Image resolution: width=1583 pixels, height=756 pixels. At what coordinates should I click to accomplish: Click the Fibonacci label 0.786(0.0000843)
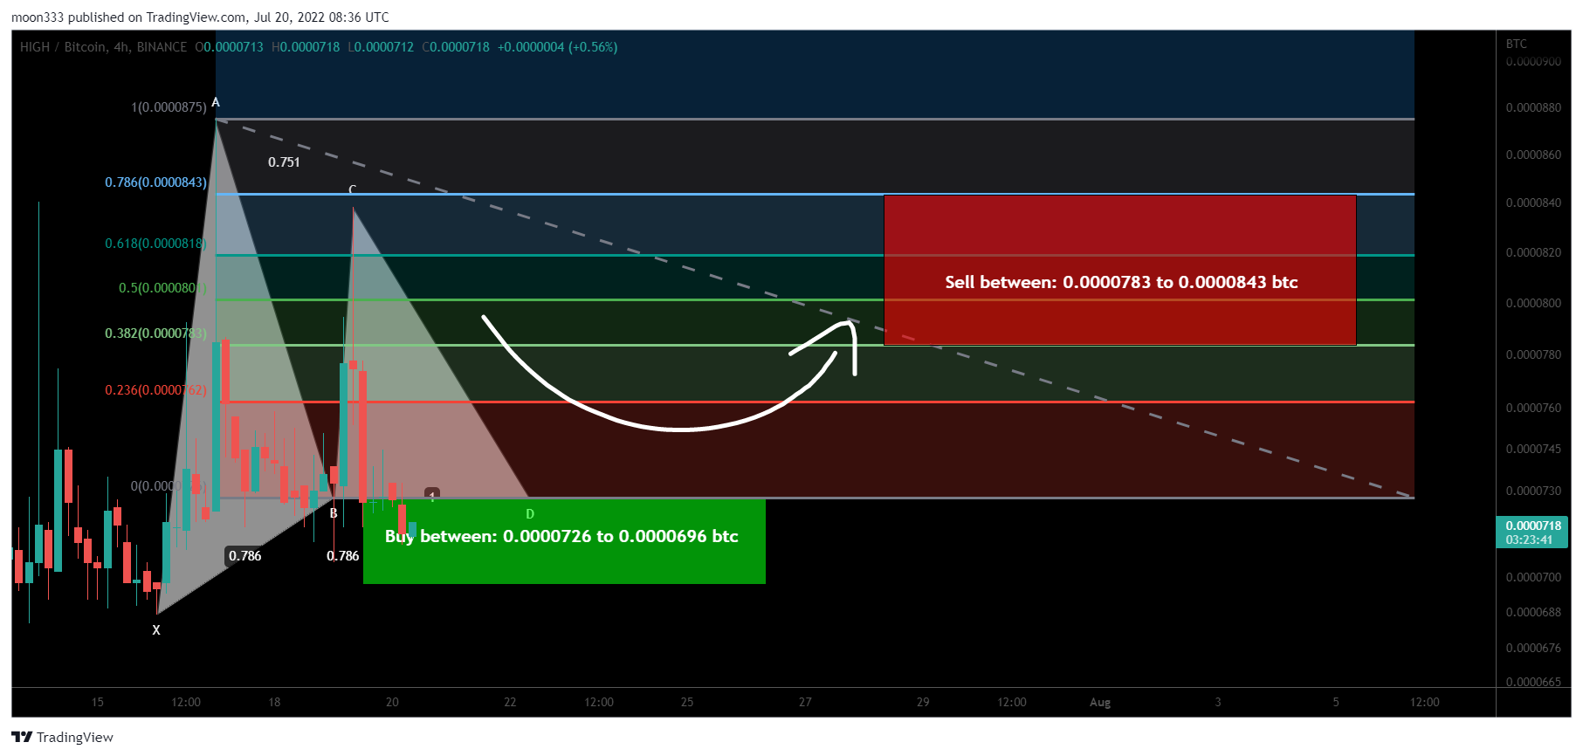click(x=155, y=182)
